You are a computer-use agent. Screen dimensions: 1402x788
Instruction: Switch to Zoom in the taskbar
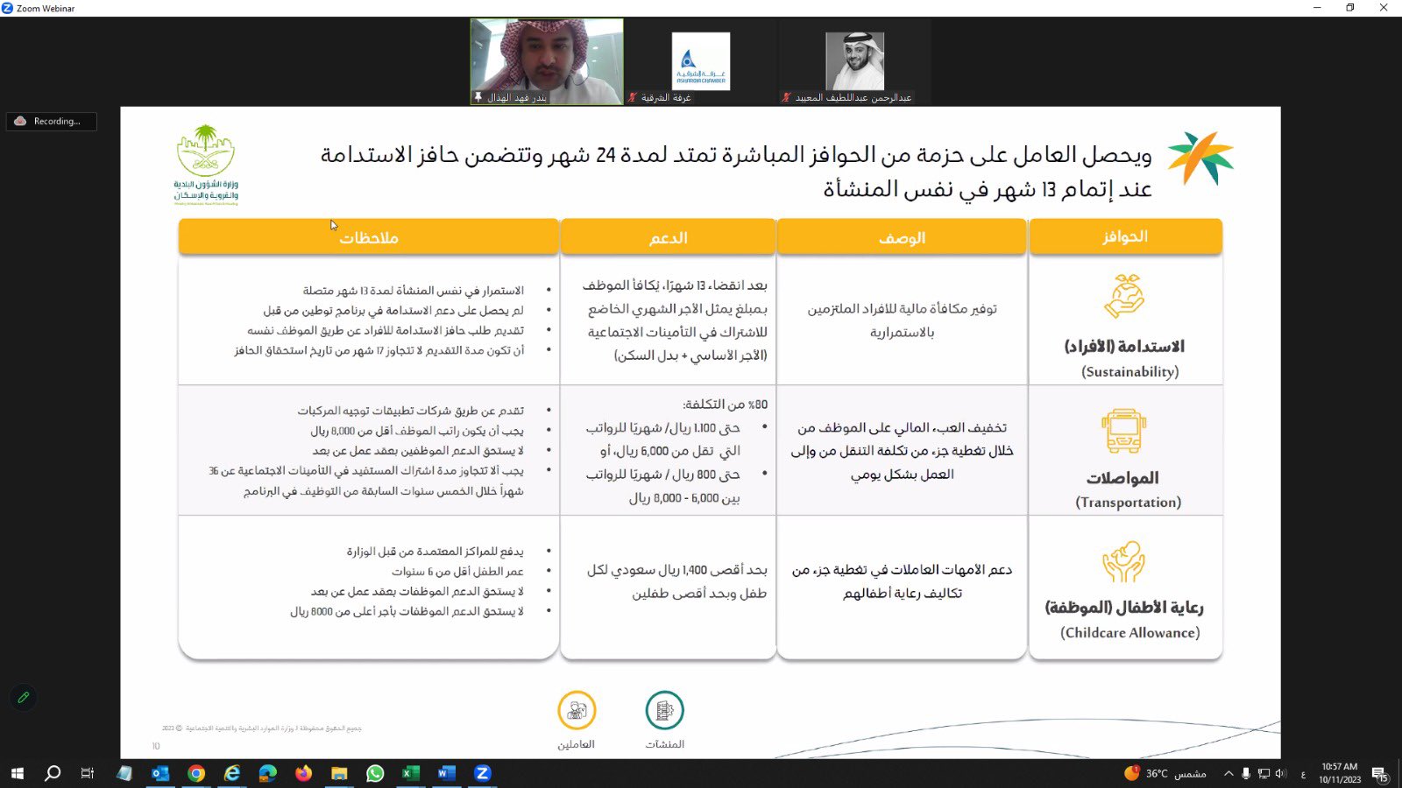point(482,773)
